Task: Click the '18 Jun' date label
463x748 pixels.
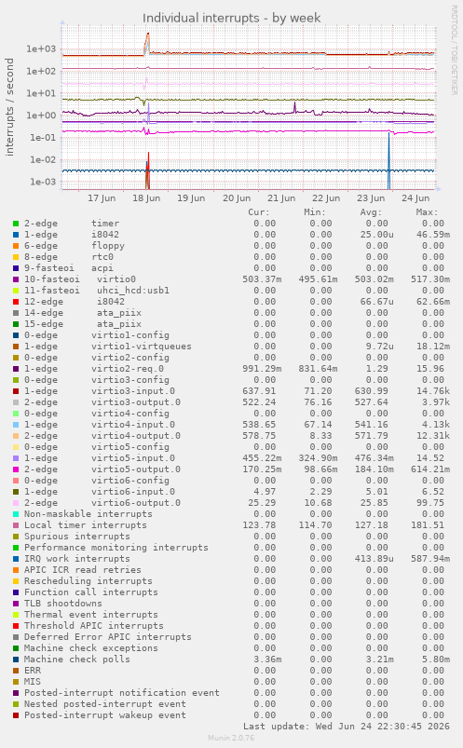Action: pyautogui.click(x=146, y=198)
